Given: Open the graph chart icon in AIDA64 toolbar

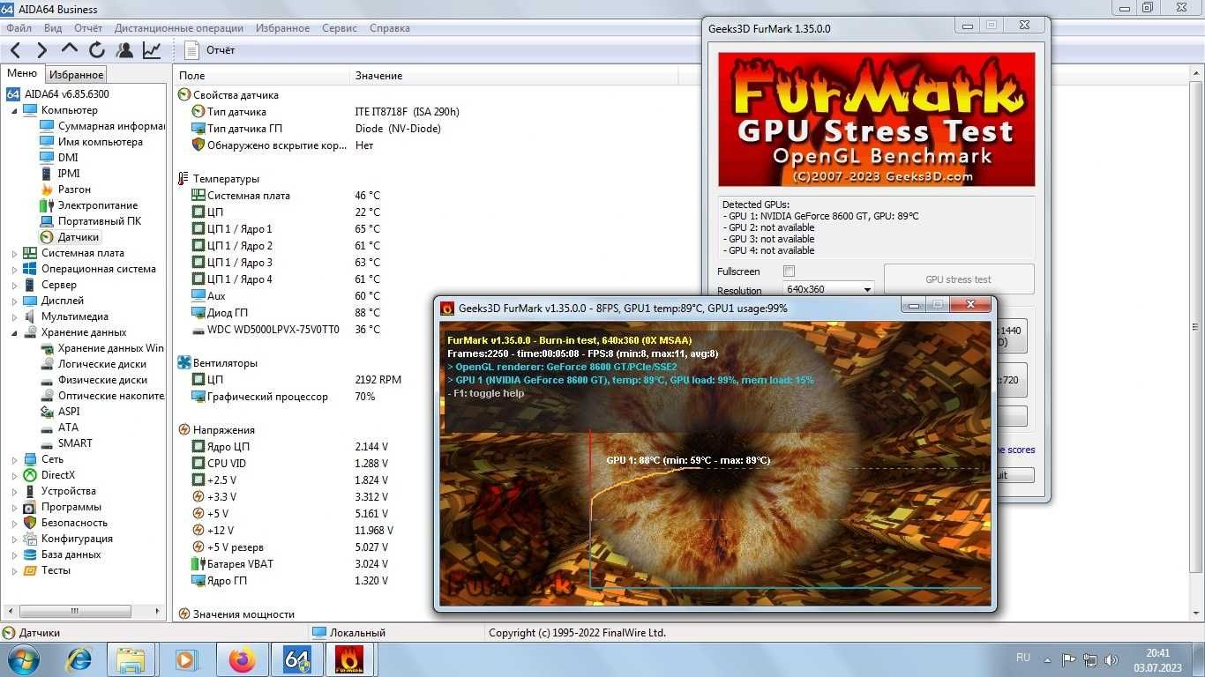Looking at the screenshot, I should point(152,50).
